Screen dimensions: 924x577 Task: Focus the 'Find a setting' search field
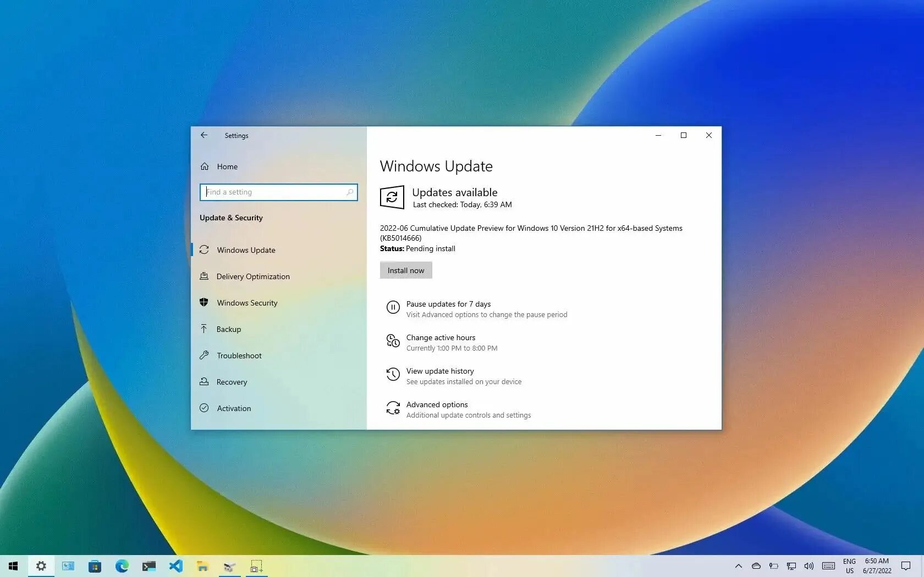click(278, 192)
